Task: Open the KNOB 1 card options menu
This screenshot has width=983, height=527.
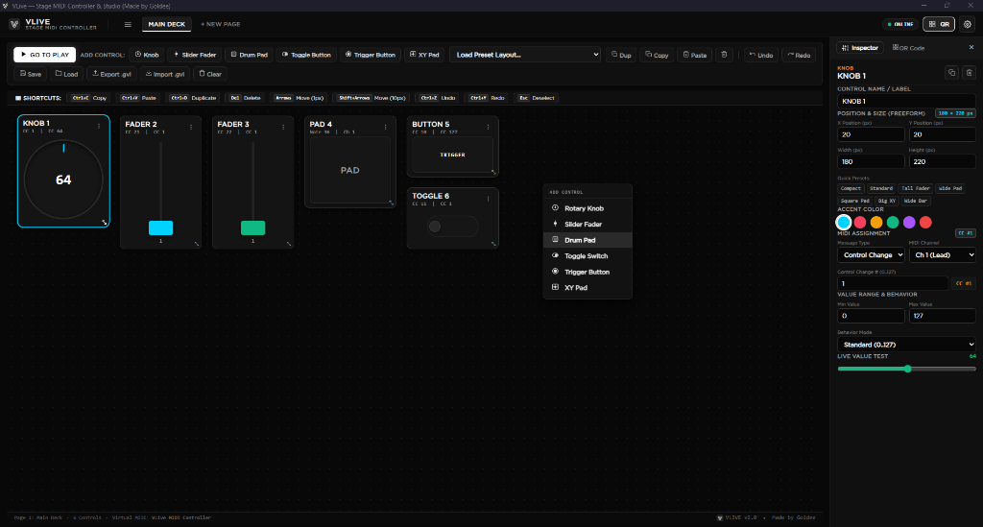Action: coord(99,126)
